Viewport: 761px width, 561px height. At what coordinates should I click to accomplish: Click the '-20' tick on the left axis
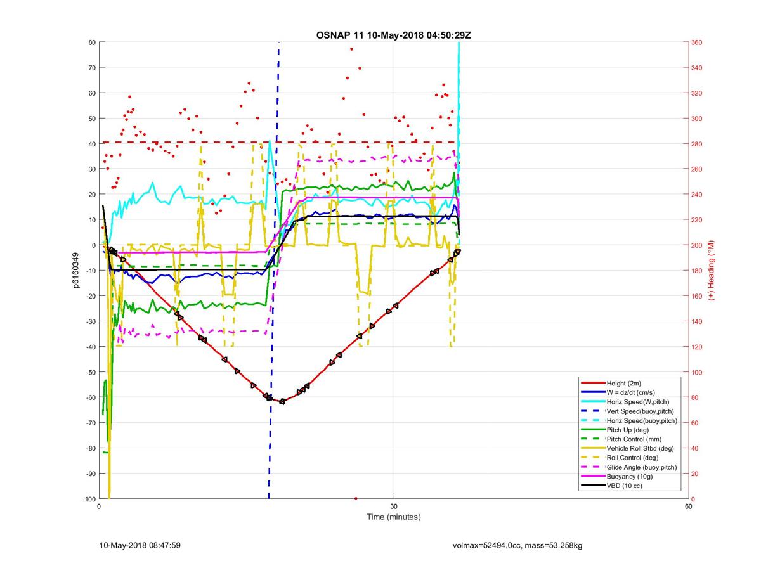tap(90, 296)
